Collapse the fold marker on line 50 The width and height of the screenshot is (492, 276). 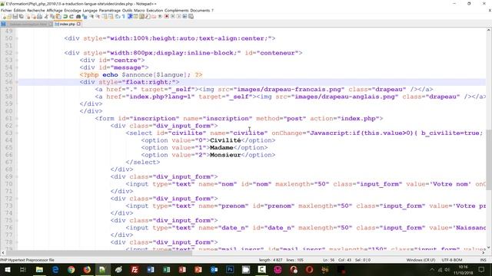[x=17, y=38]
